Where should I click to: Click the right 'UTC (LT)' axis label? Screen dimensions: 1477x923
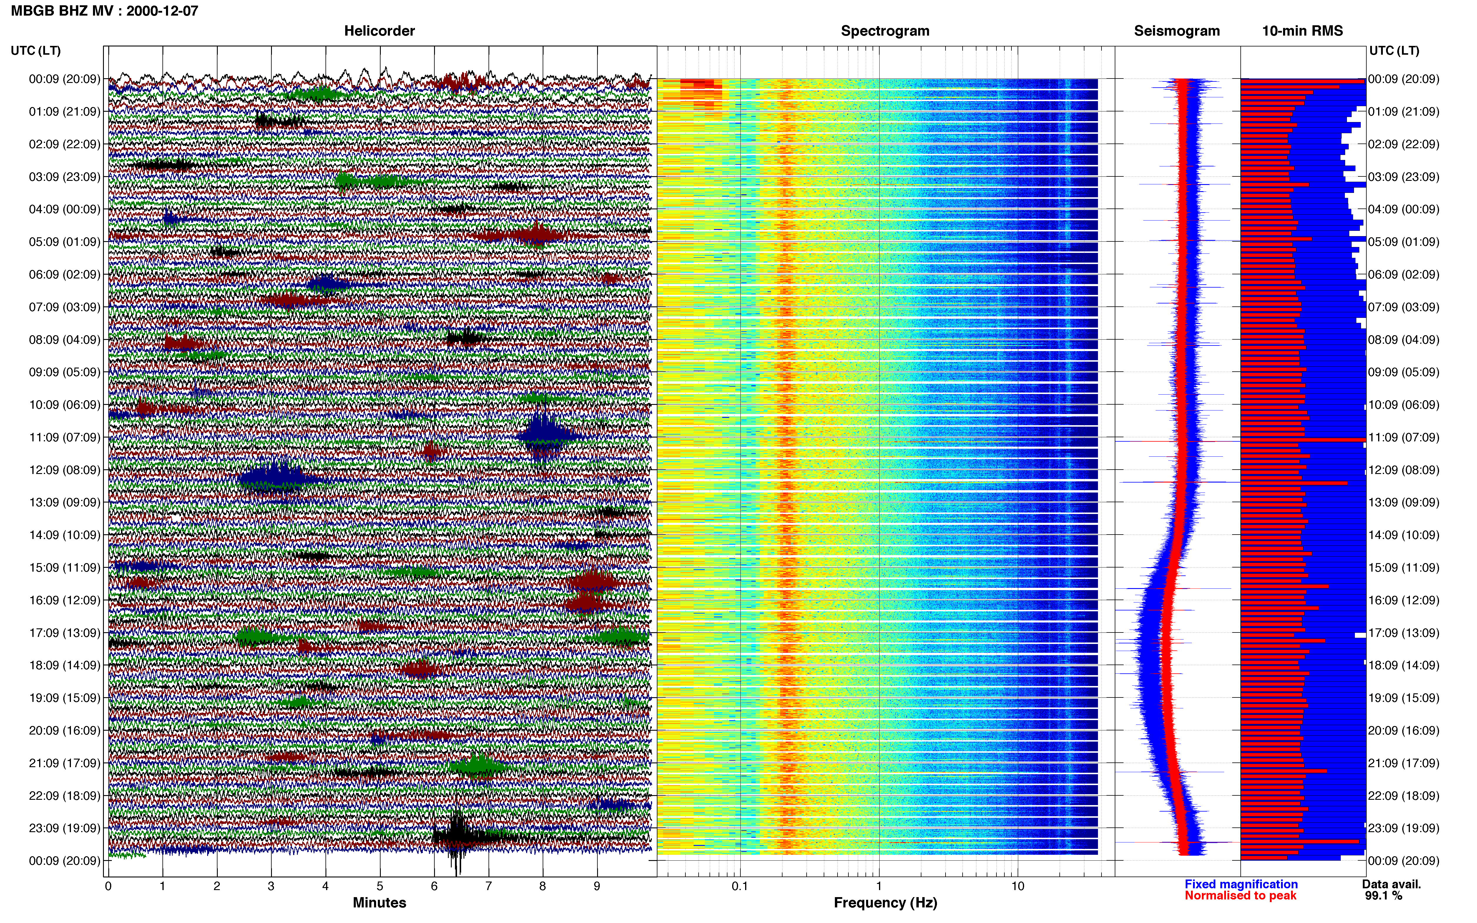coord(1394,51)
